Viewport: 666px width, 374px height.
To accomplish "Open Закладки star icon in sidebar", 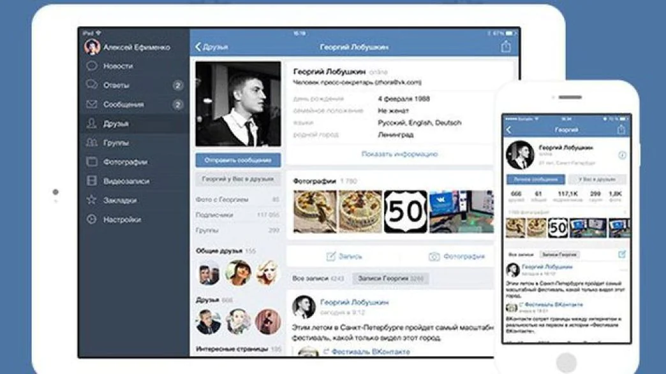I will click(92, 199).
